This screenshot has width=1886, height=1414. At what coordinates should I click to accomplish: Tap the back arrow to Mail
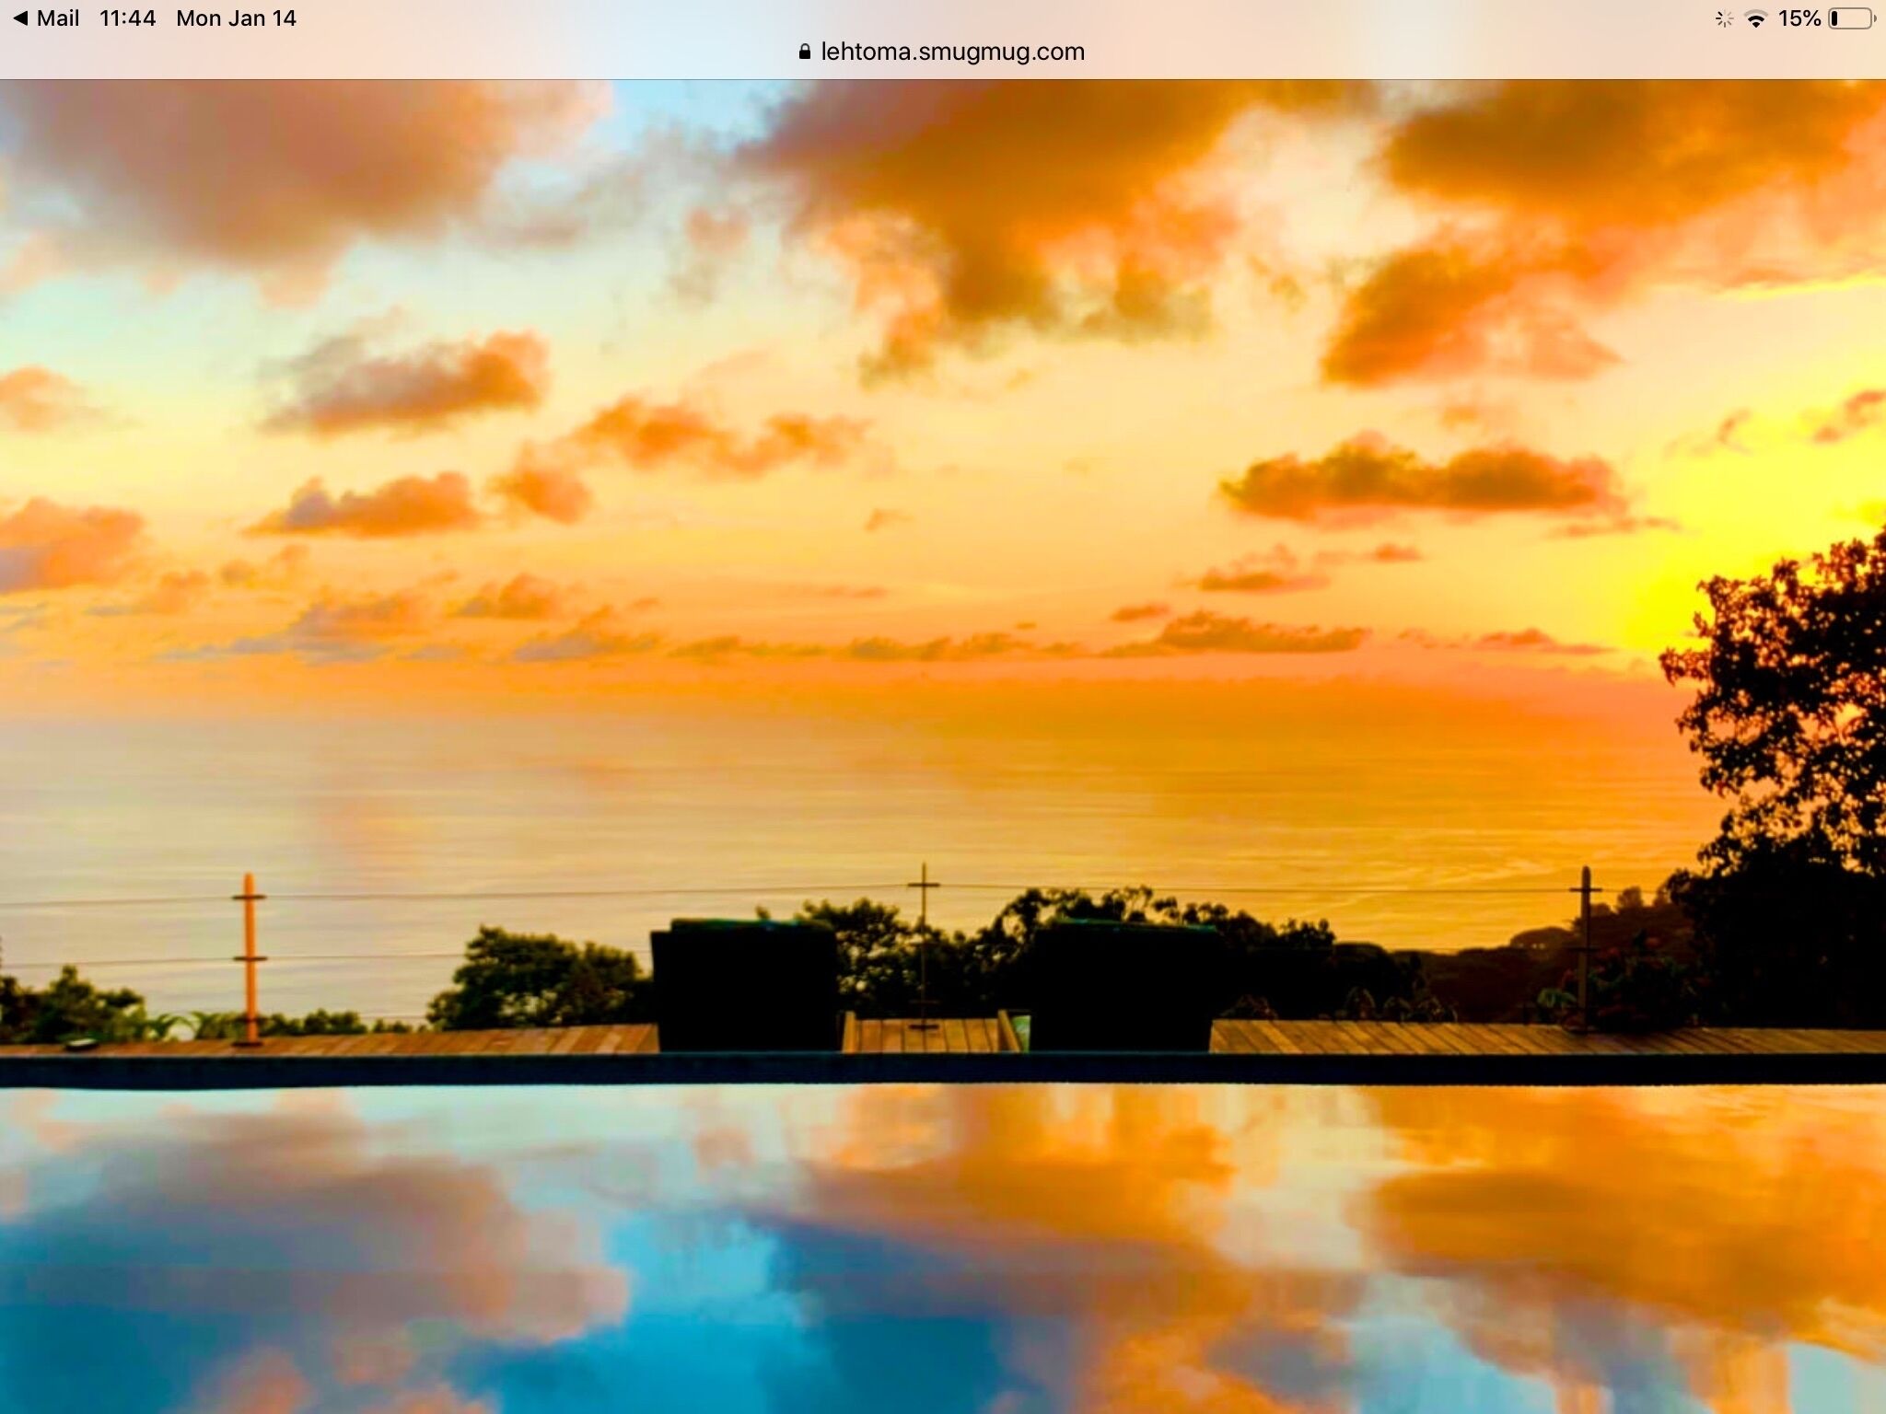click(20, 18)
